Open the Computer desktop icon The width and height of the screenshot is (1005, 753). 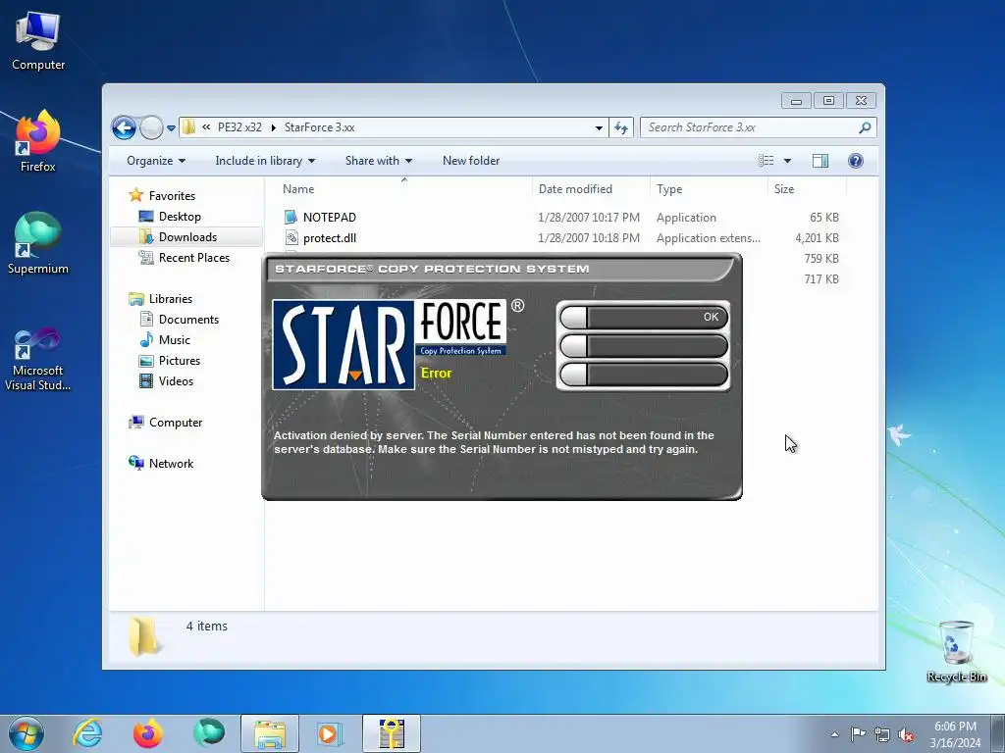pyautogui.click(x=38, y=41)
